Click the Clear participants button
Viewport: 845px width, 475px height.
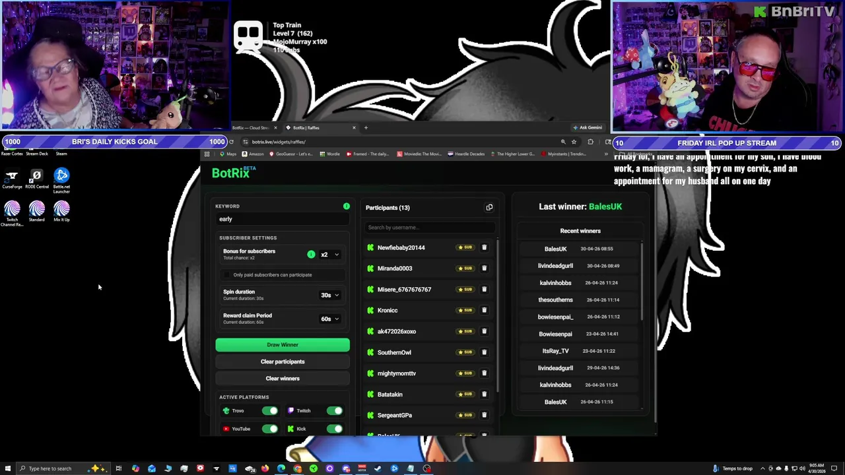point(283,362)
